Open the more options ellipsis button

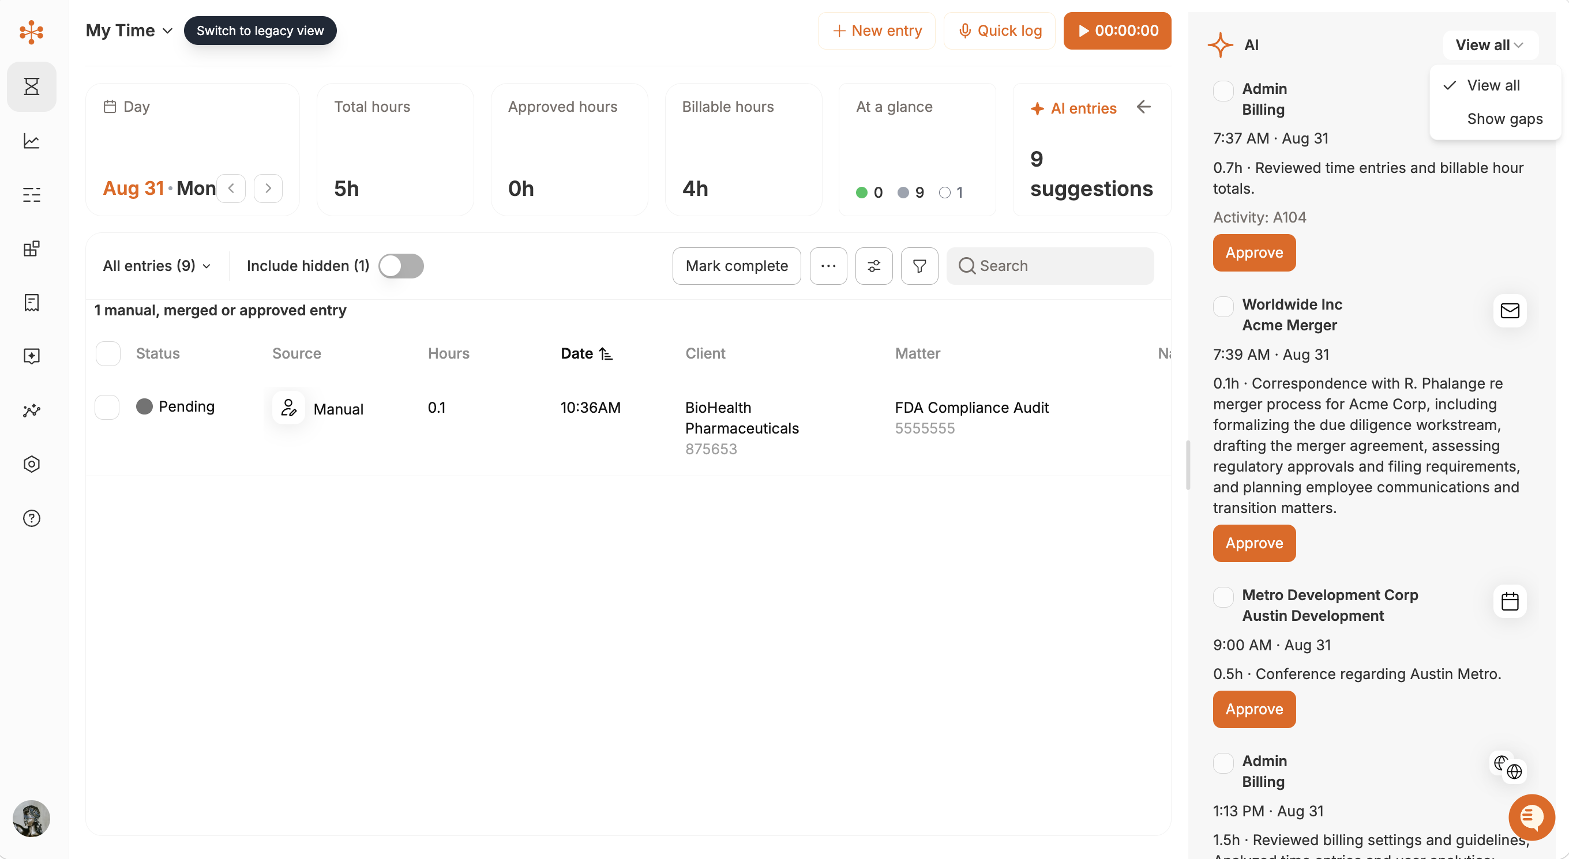(x=828, y=266)
